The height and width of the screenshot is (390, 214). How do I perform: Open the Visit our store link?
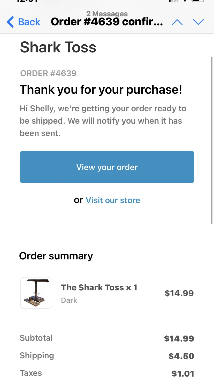point(113,200)
